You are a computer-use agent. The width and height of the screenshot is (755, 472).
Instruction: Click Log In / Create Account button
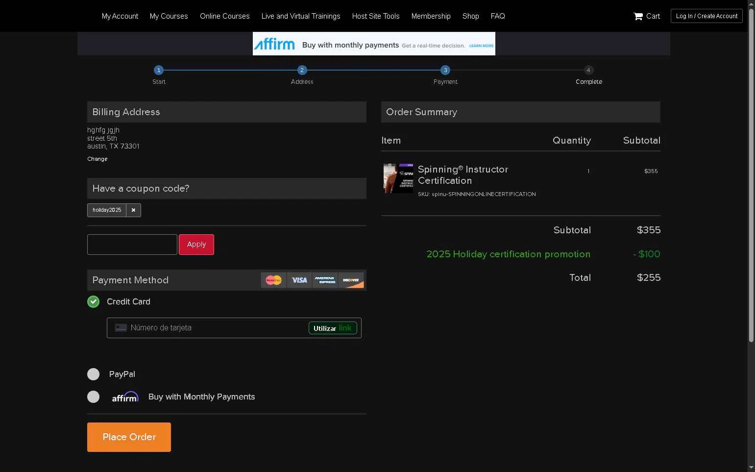(x=706, y=16)
